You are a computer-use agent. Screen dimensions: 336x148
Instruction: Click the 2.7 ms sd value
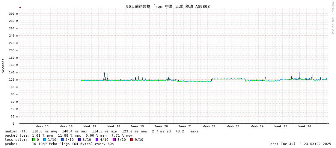(161, 131)
